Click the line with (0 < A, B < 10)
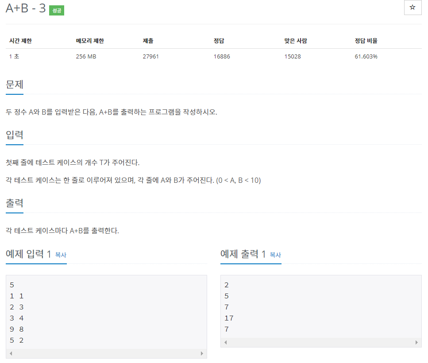Image resolution: width=428 pixels, height=363 pixels. tap(133, 180)
